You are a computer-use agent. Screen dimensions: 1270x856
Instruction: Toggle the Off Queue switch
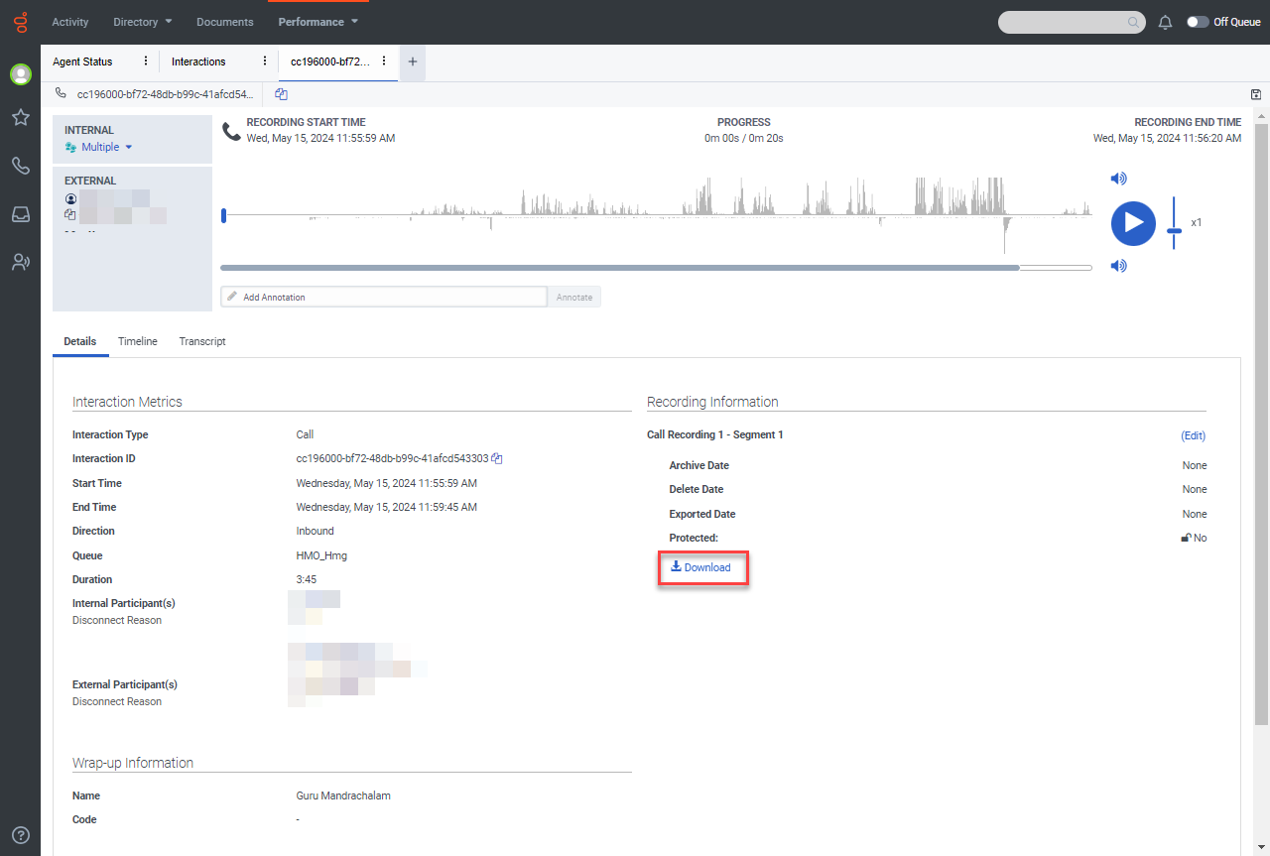coord(1198,22)
